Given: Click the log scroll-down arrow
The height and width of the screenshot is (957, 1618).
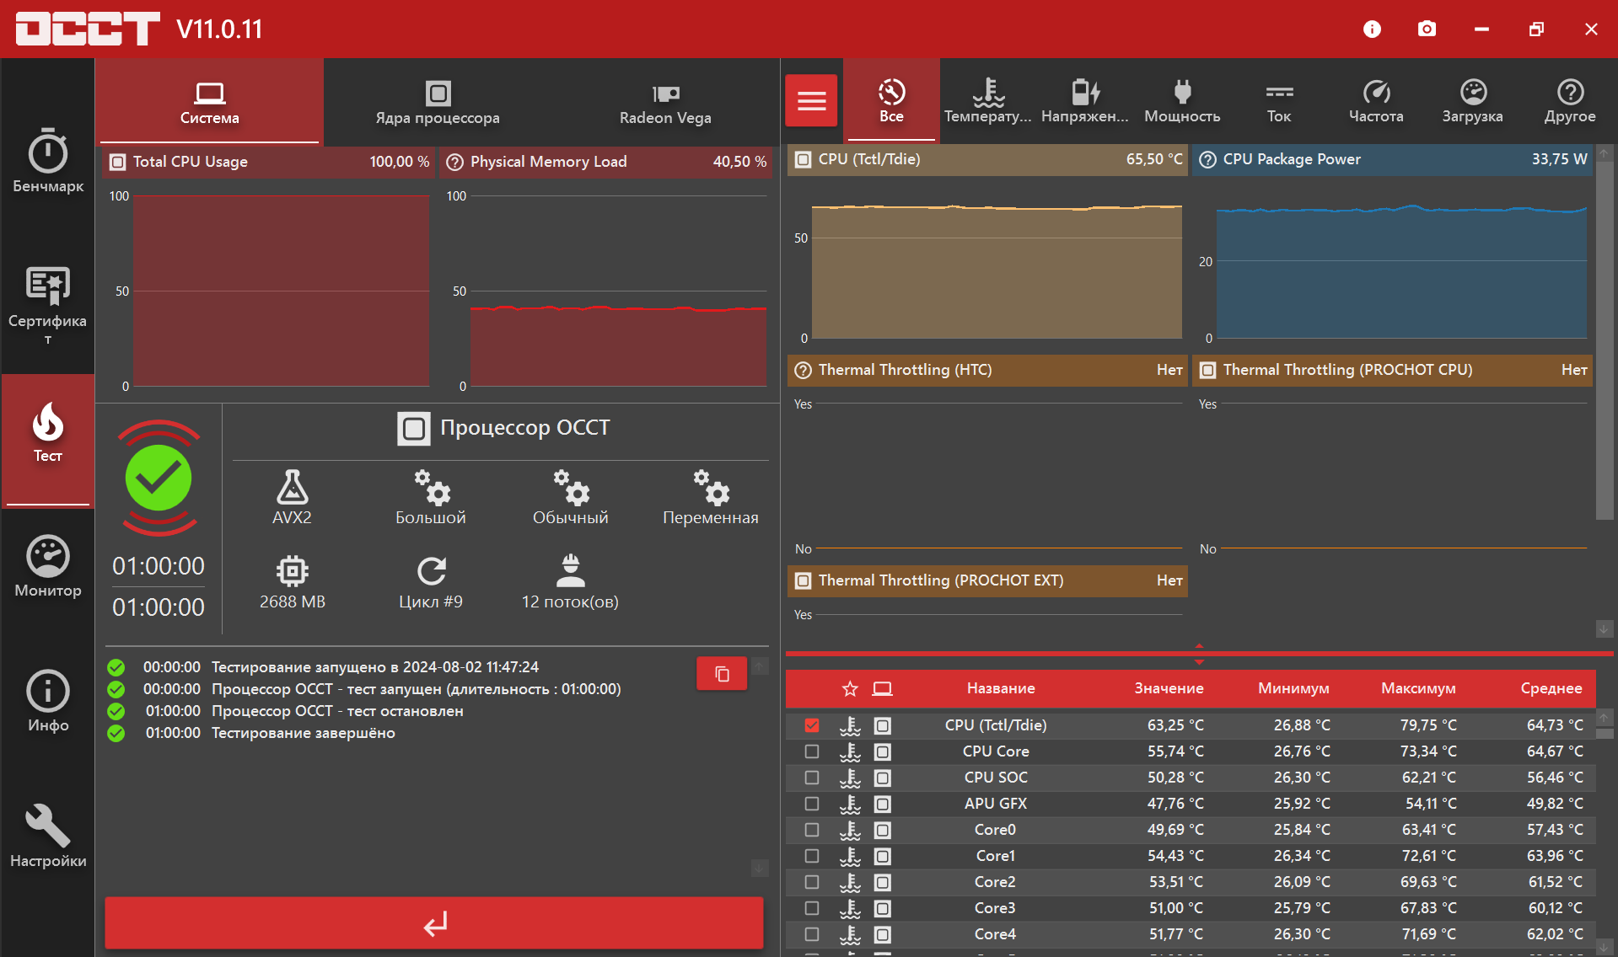Looking at the screenshot, I should tap(760, 868).
